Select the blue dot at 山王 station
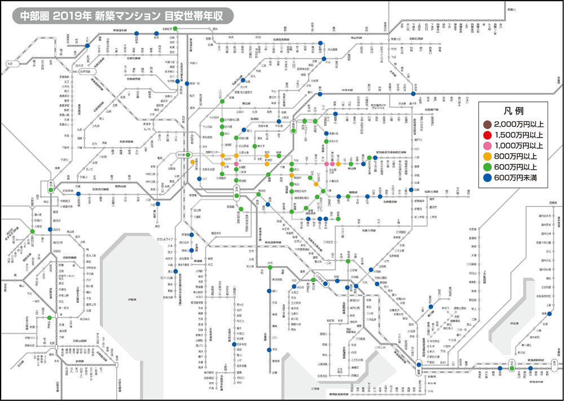Screen dimensions: 564x401 199,178
